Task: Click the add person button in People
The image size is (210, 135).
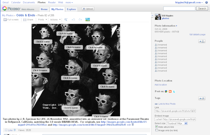Action: pyautogui.click(x=202, y=41)
